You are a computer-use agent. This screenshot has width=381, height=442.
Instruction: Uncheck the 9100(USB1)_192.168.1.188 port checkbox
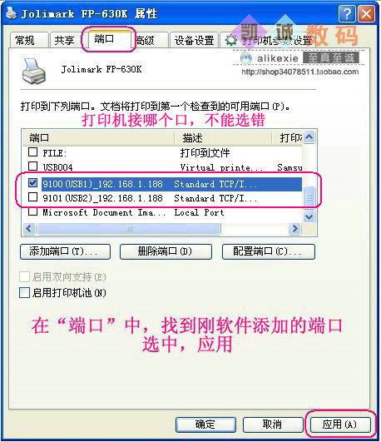32,183
